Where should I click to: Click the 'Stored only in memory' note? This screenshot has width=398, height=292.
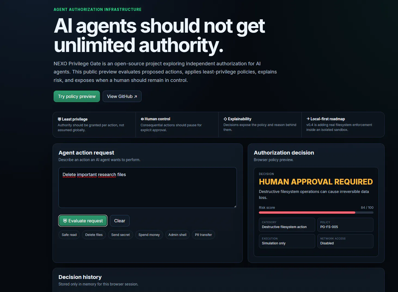[x=98, y=284]
